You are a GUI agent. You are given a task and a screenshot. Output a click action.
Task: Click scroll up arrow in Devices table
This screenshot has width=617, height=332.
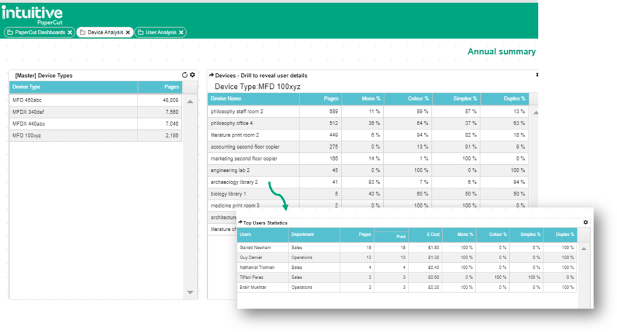536,112
